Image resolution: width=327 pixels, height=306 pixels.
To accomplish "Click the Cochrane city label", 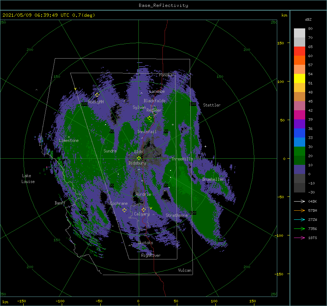I will (119, 203).
